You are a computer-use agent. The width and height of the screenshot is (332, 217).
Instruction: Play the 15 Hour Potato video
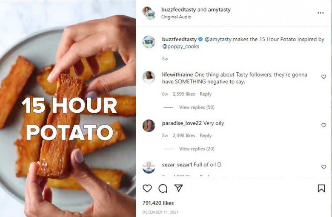pos(68,108)
